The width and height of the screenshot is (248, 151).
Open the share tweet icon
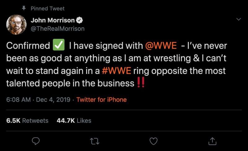tap(212, 141)
